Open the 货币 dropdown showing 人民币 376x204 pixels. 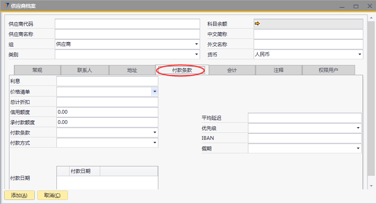tap(360, 54)
